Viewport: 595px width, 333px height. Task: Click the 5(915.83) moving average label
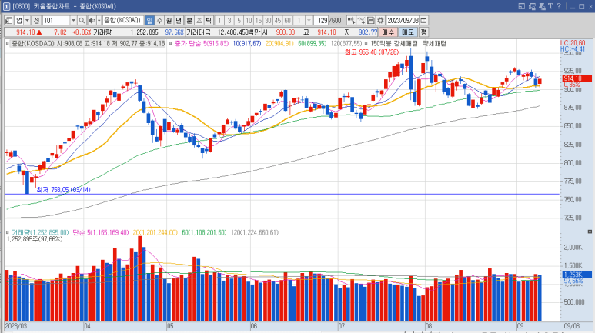click(x=216, y=44)
